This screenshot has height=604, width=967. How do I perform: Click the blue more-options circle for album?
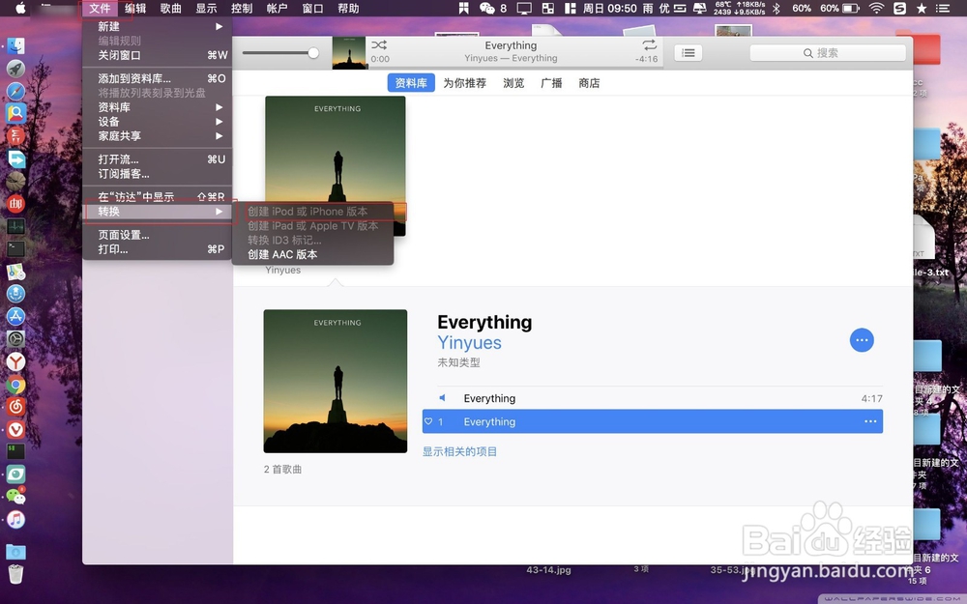click(x=862, y=340)
